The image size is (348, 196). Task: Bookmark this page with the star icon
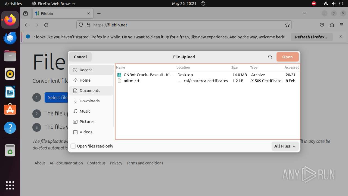[287, 25]
